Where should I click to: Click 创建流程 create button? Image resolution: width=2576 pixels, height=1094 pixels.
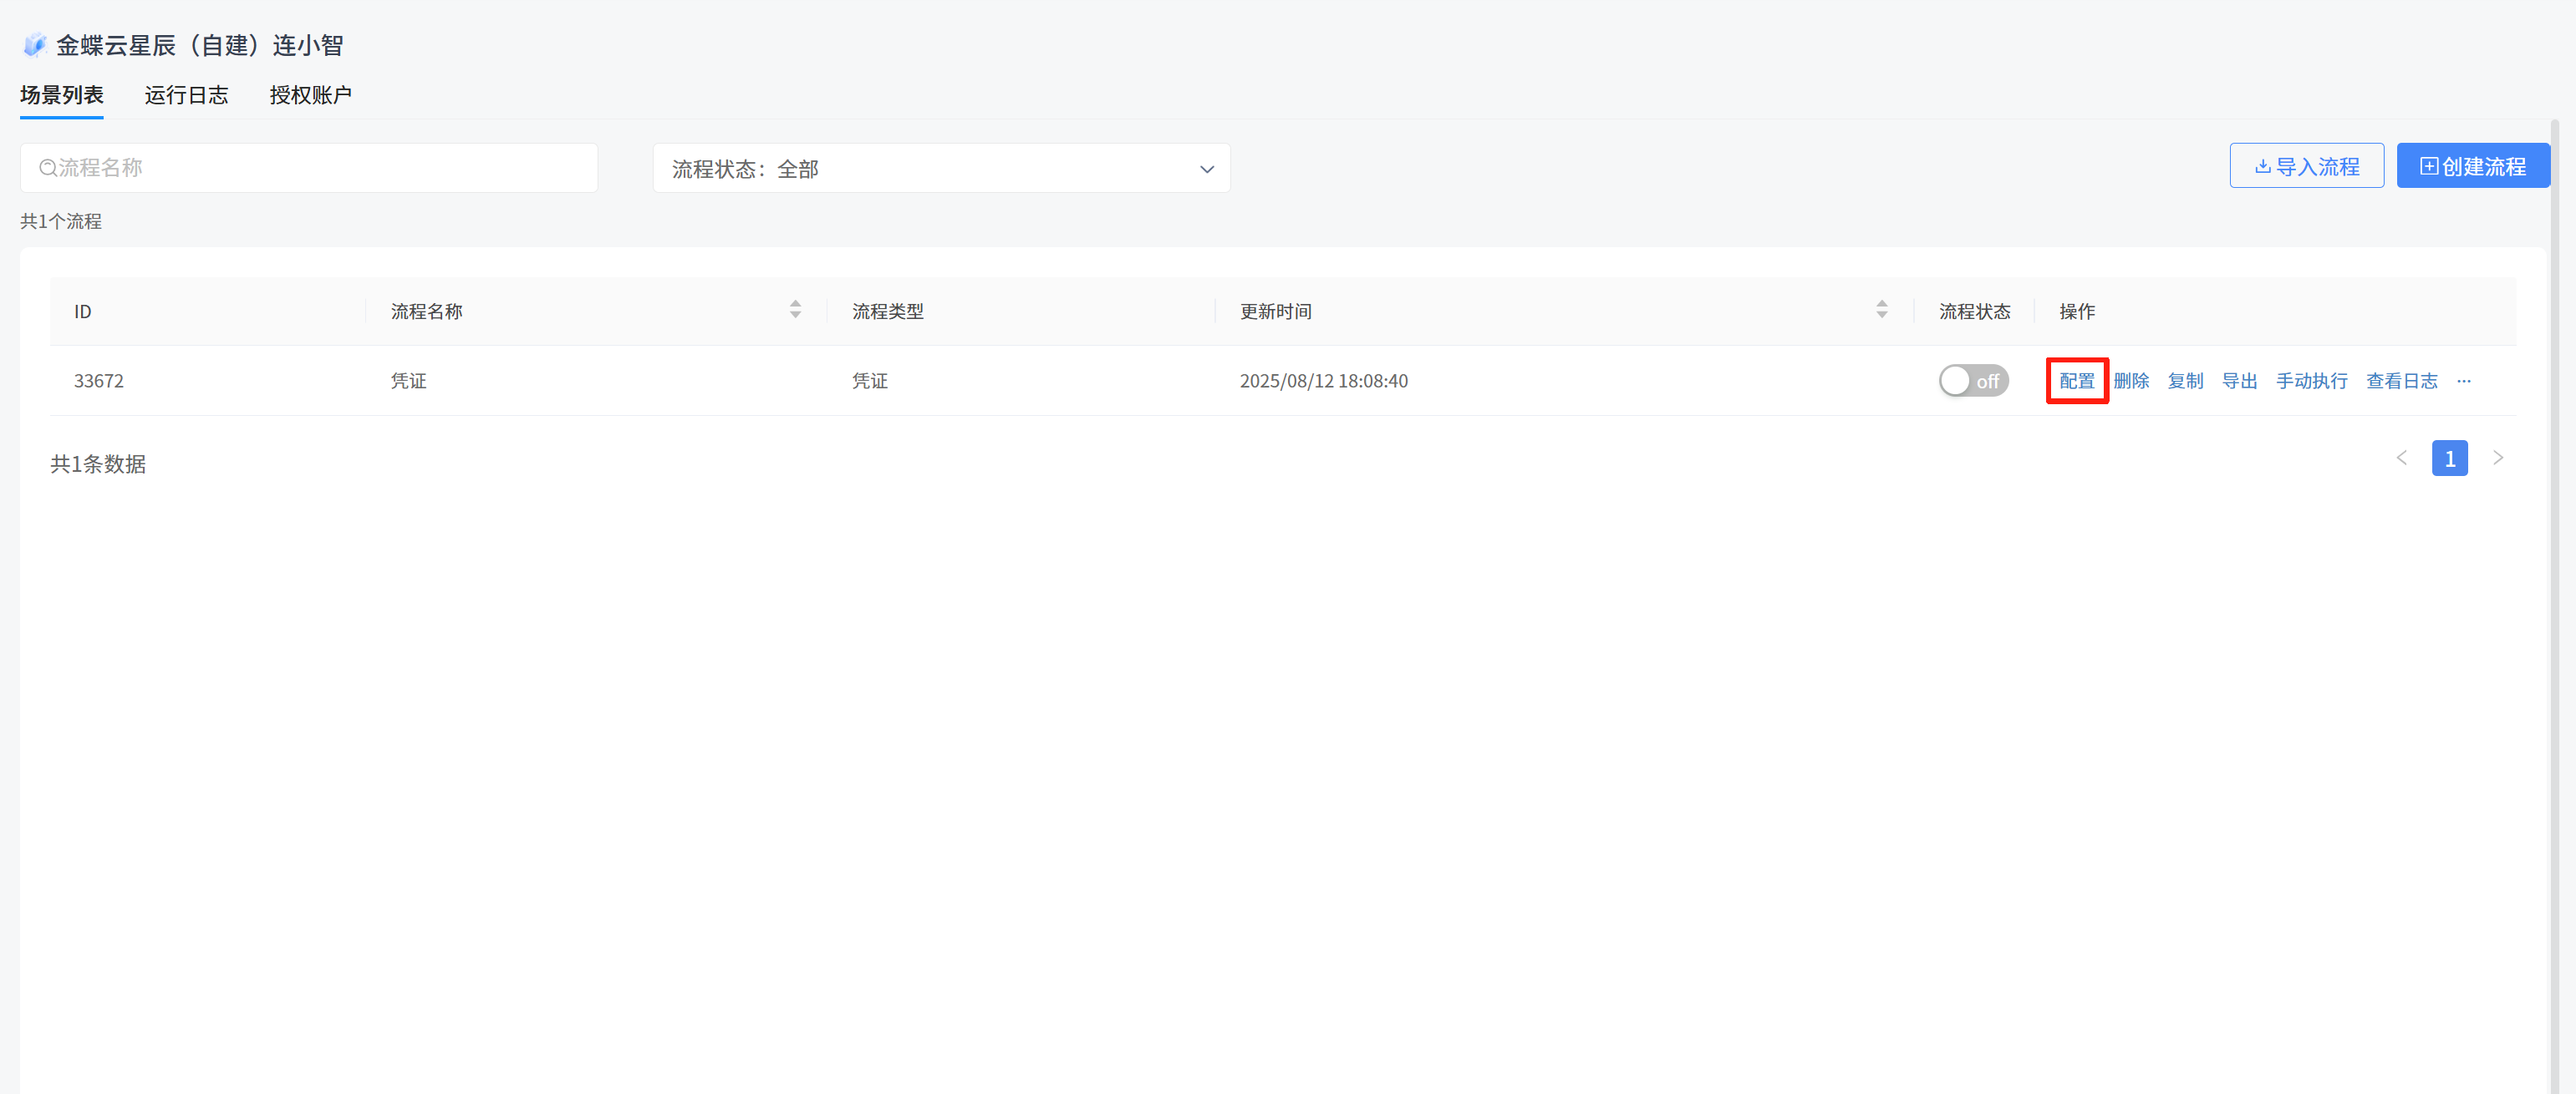[2472, 166]
